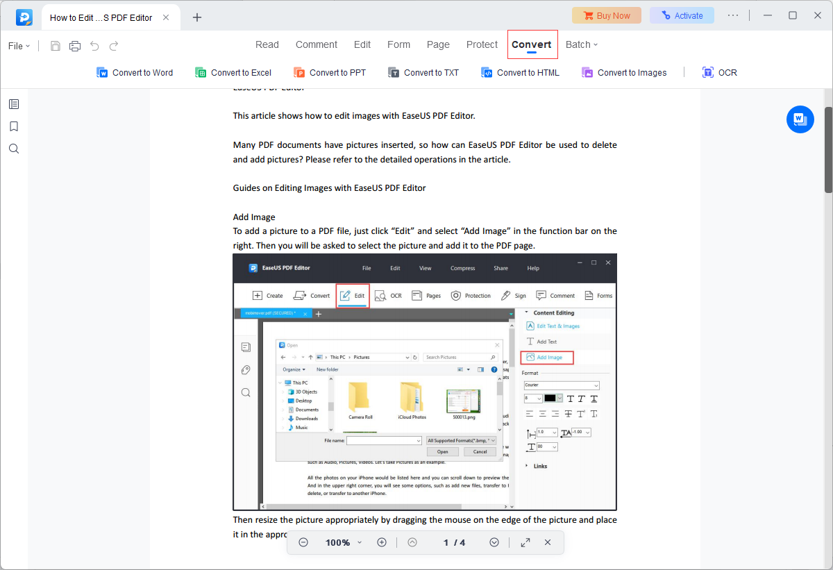Zoom in with the plus icon
The width and height of the screenshot is (833, 570).
(382, 542)
